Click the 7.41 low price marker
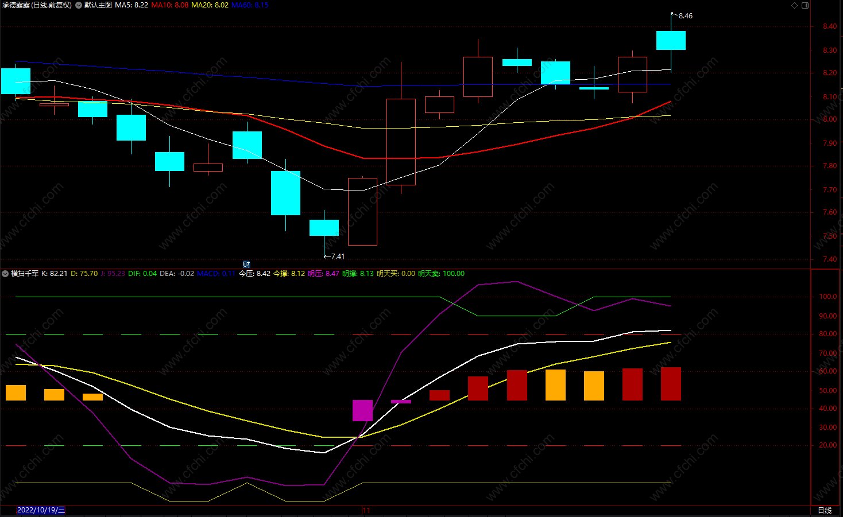Screen dimensions: 843x517 338,256
